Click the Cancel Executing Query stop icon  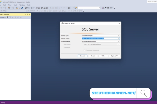pyautogui.click(x=37, y=11)
